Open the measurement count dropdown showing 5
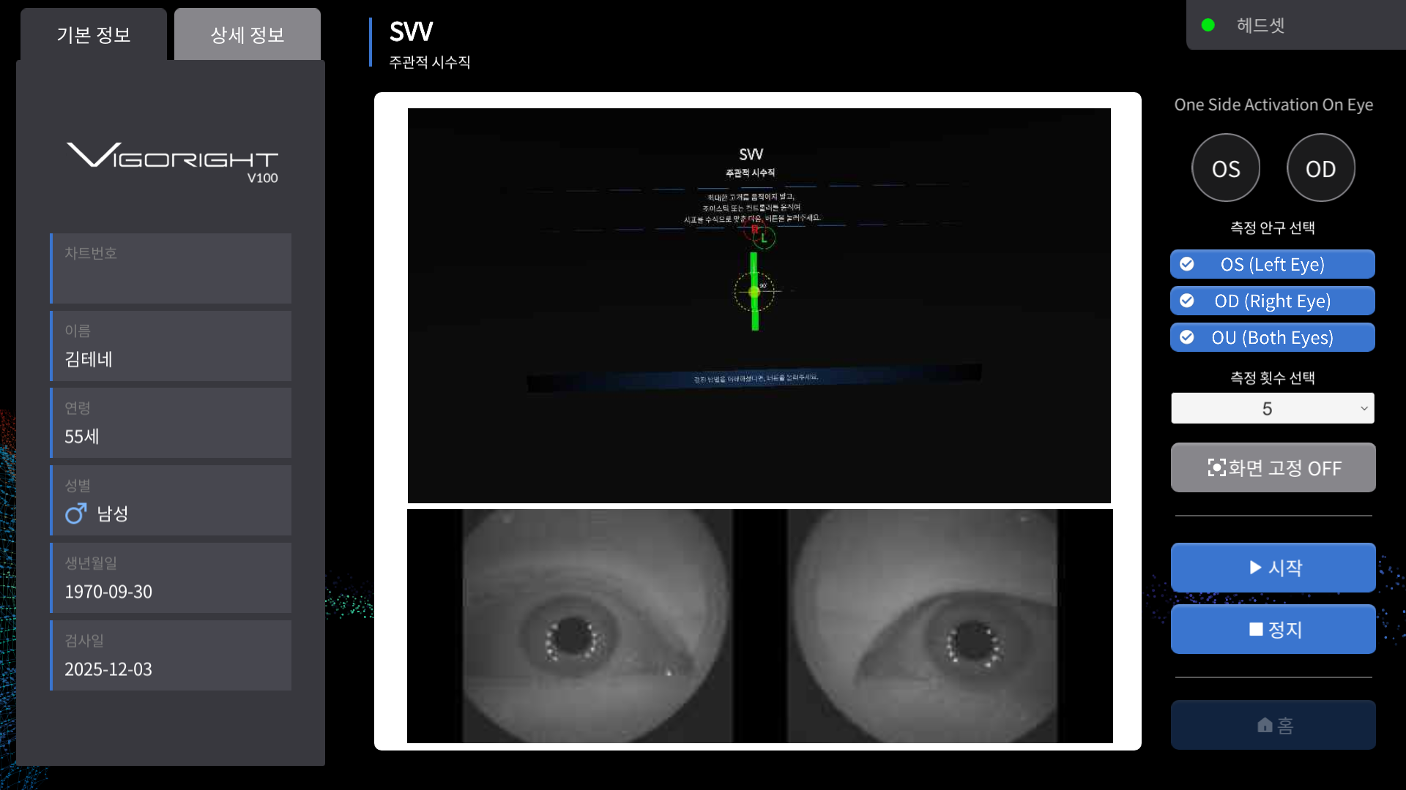The image size is (1406, 790). (1271, 408)
